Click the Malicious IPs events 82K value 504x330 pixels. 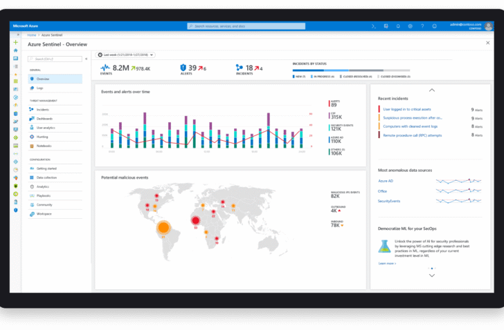pyautogui.click(x=335, y=196)
